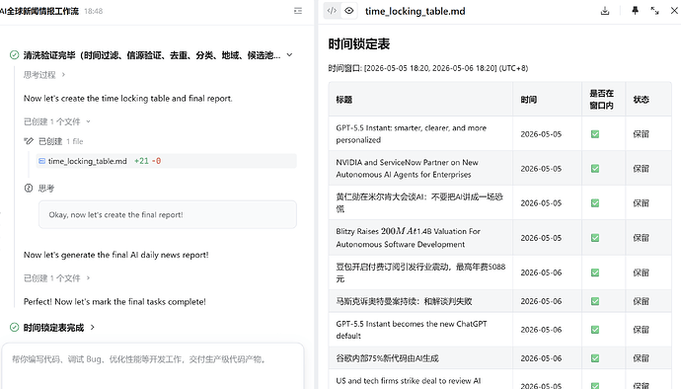Click checkmark in 黄仁勋在米尔肯大会 row
The height and width of the screenshot is (389, 681).
(x=595, y=203)
